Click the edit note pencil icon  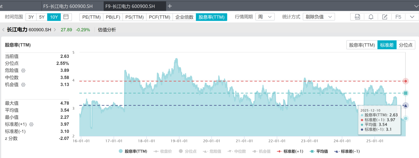pyautogui.click(x=385, y=17)
